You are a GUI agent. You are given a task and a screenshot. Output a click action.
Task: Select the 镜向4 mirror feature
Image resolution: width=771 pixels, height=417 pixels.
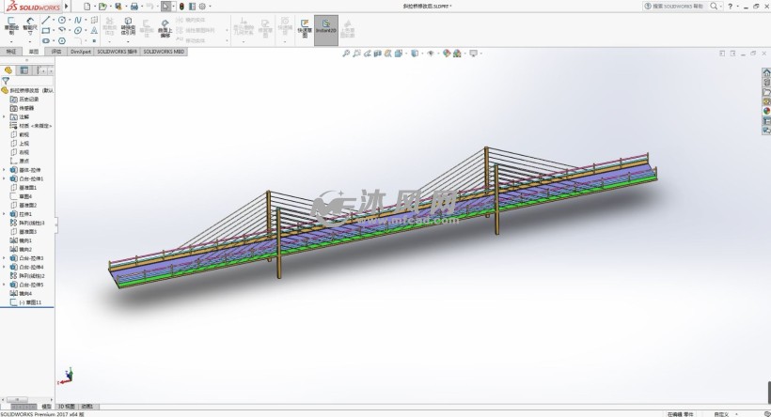[x=24, y=293]
